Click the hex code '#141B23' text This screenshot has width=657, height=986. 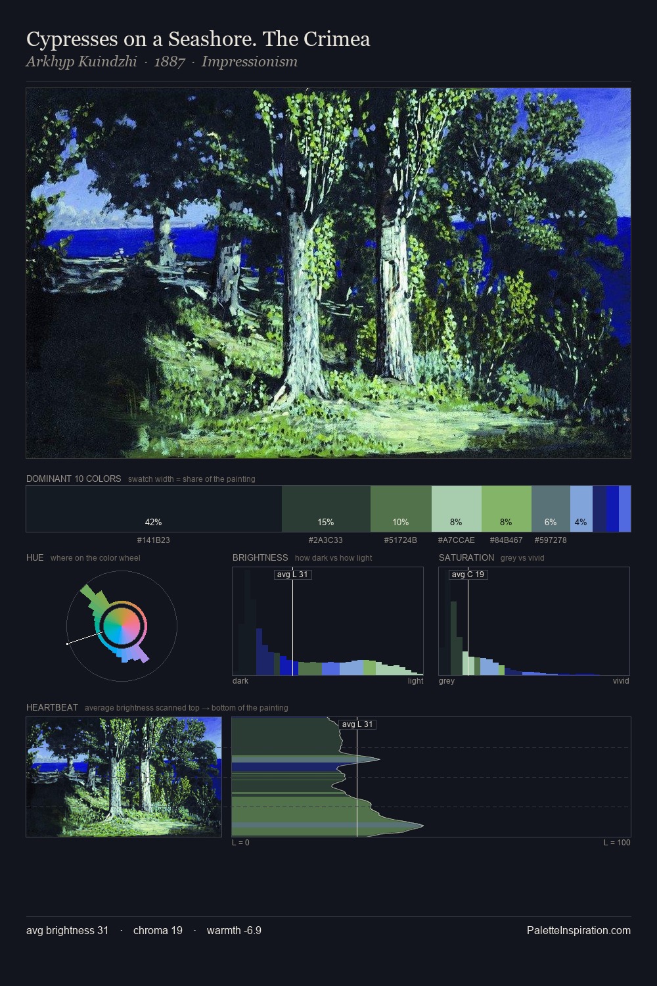(154, 540)
